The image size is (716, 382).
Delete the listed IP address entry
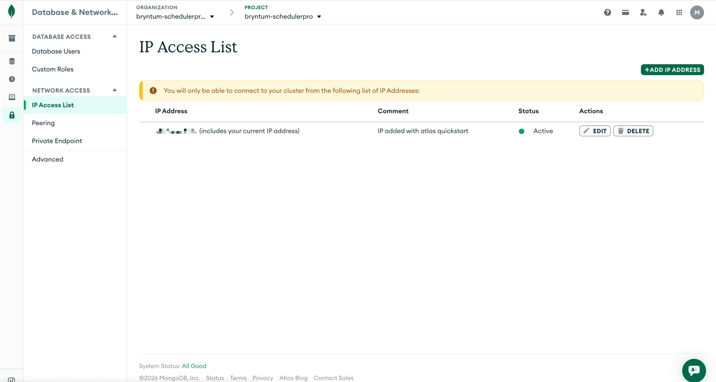click(x=633, y=131)
